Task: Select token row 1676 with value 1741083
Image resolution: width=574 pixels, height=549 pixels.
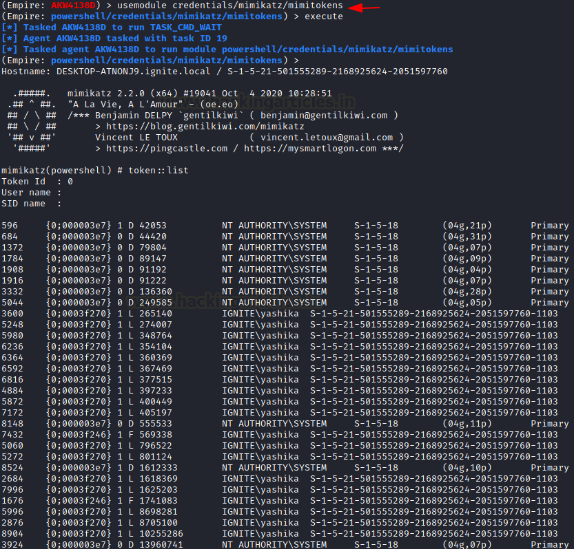Action: click(280, 500)
